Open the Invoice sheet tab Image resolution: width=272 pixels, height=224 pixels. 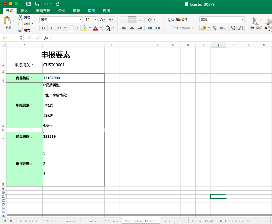pyautogui.click(x=91, y=221)
